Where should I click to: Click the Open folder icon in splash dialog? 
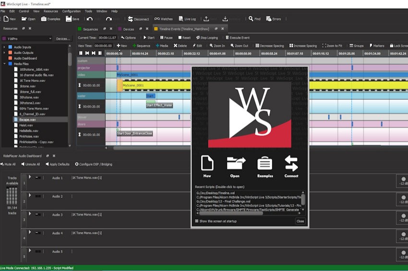point(236,164)
